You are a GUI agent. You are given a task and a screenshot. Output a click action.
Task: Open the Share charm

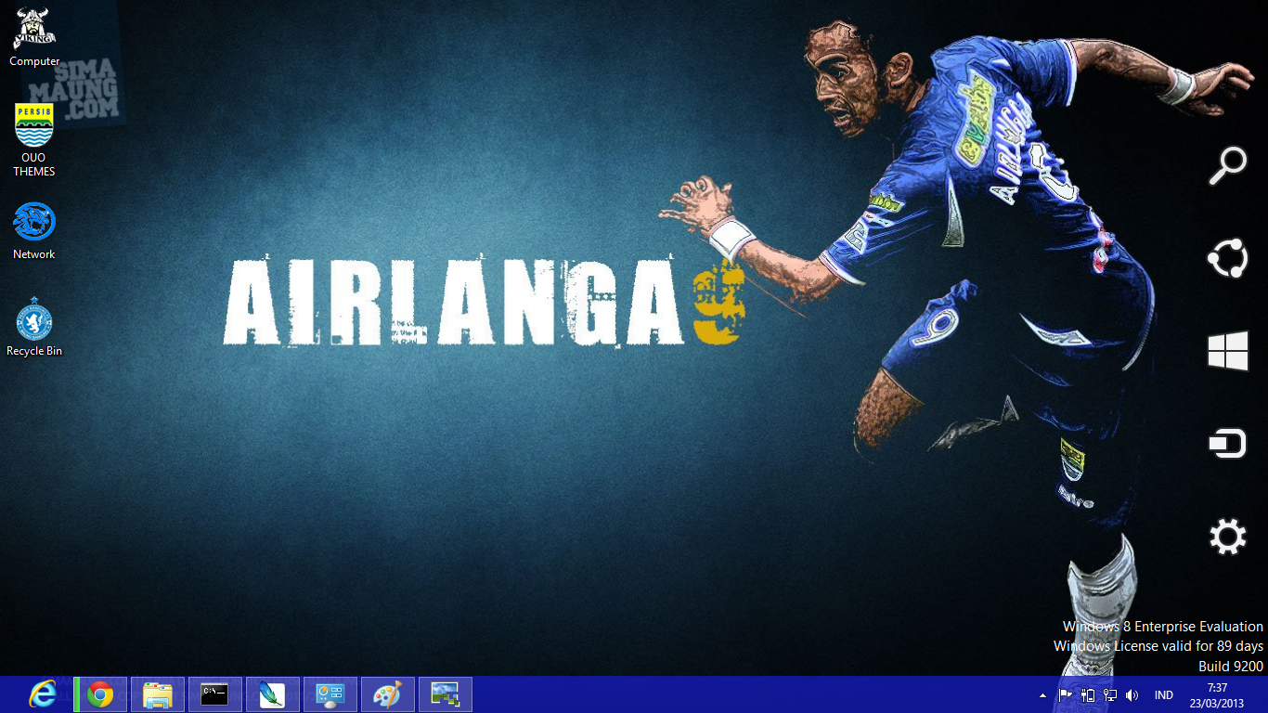tap(1227, 258)
